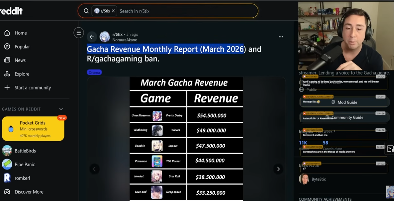394x201 pixels.
Task: Remove the r/Stix search filter chip
Action: [113, 11]
